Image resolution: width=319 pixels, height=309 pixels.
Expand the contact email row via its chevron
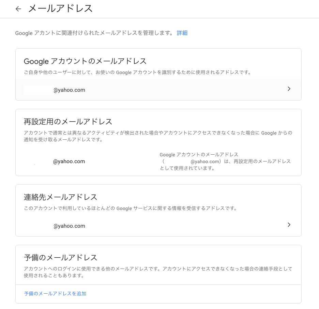289,225
